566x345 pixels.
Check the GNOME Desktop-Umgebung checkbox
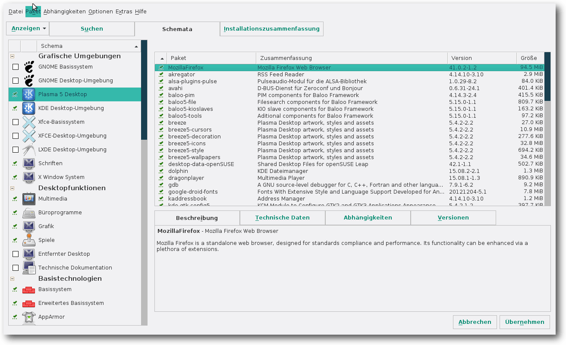16,81
